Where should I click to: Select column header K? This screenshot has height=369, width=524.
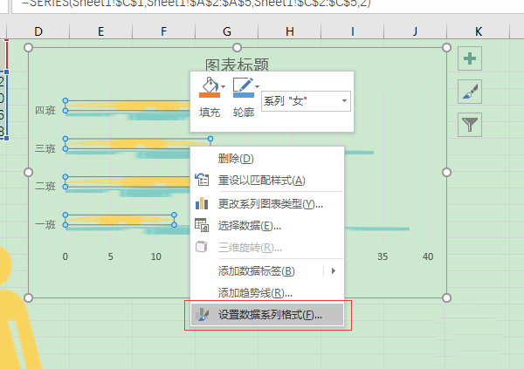(479, 31)
